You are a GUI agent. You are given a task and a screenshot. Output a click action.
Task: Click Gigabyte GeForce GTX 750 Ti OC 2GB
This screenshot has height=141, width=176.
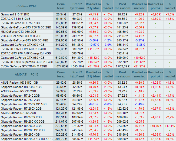click(26, 27)
